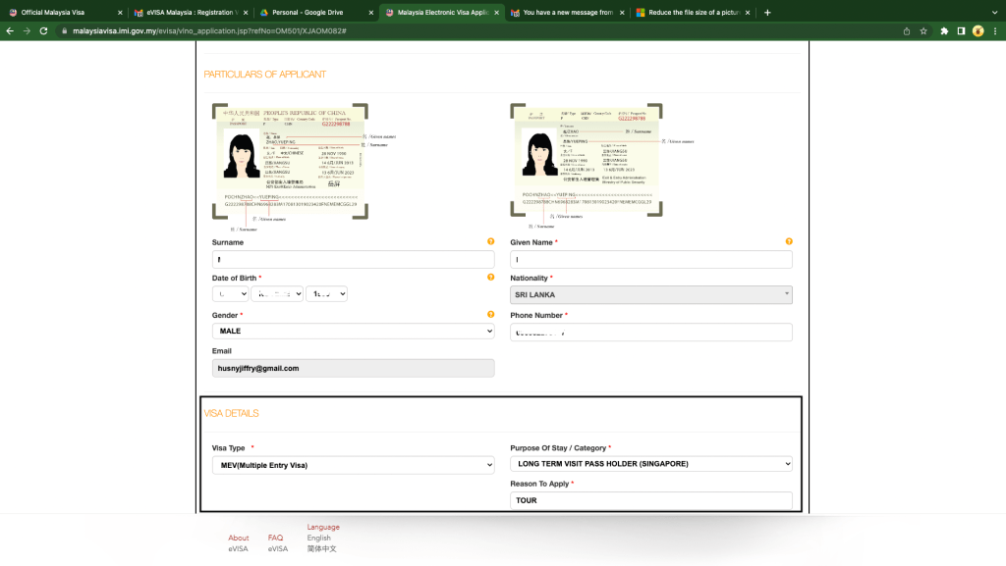1006x566 pixels.
Task: Open the birth year dropdown
Action: 326,293
